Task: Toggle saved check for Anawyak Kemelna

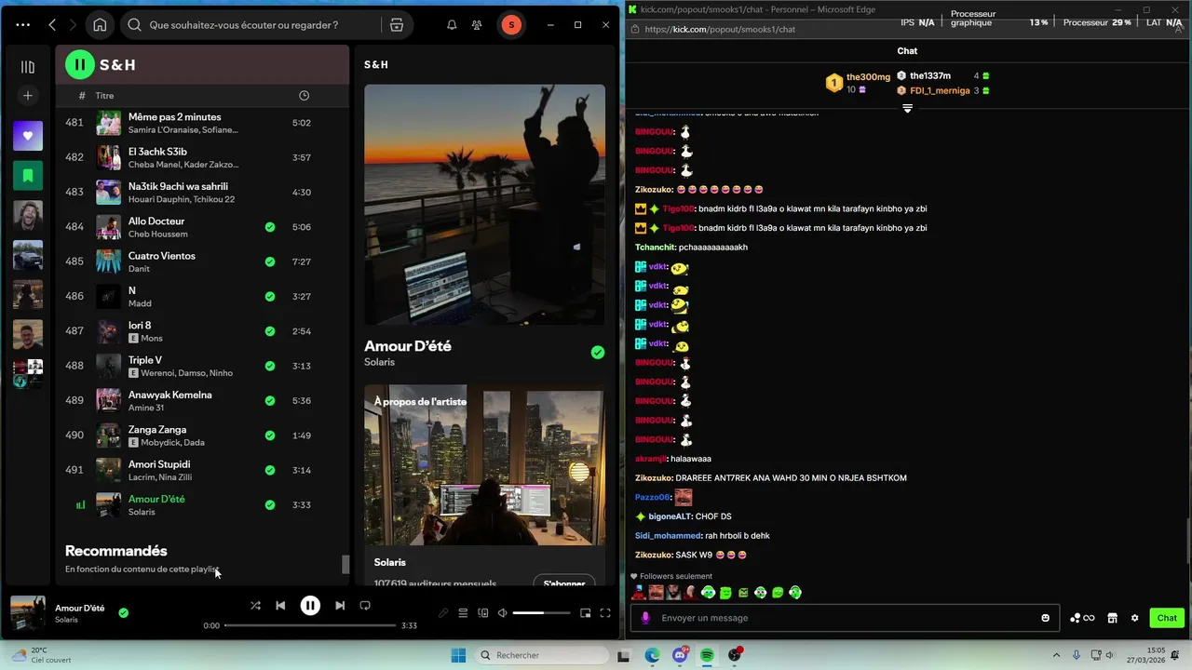Action: [x=270, y=401]
